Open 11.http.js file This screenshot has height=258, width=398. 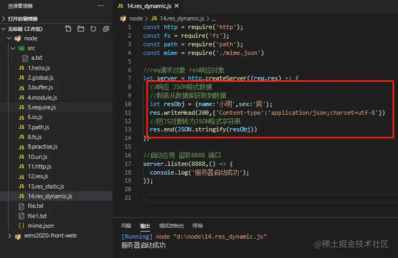(x=39, y=166)
